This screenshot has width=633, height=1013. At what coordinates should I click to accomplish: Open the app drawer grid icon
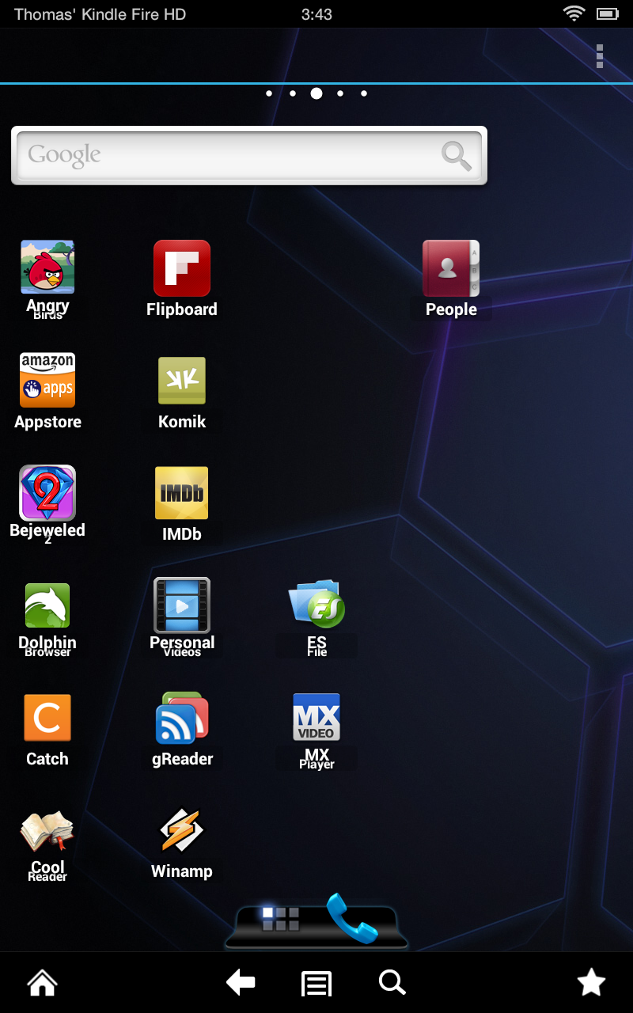[x=281, y=919]
